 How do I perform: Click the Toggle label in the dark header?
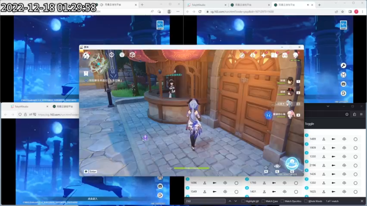tap(309, 124)
